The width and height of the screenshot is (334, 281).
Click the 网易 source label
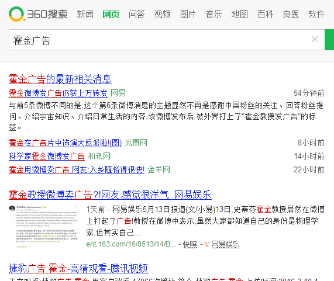coord(118,93)
